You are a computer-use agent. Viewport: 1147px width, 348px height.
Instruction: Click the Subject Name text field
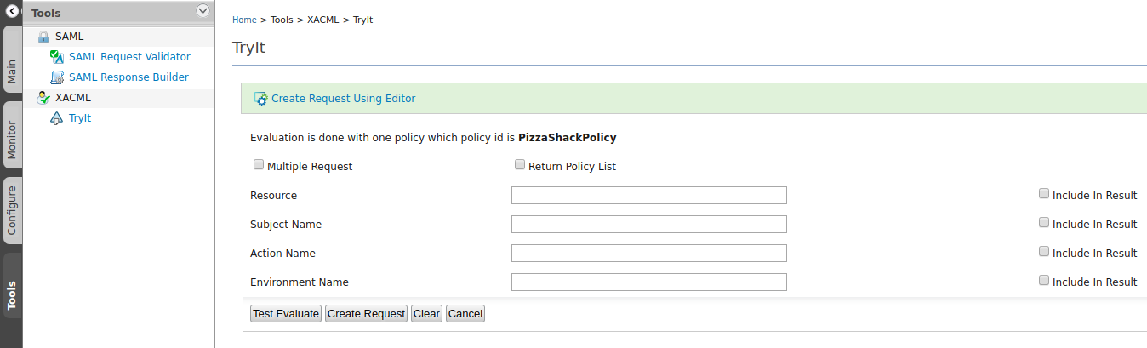[x=648, y=225]
